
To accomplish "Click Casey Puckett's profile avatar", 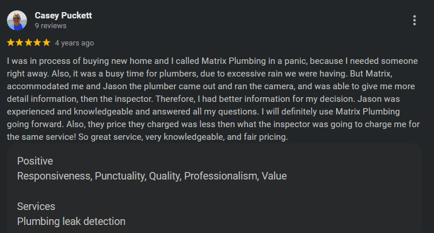I will coord(17,20).
